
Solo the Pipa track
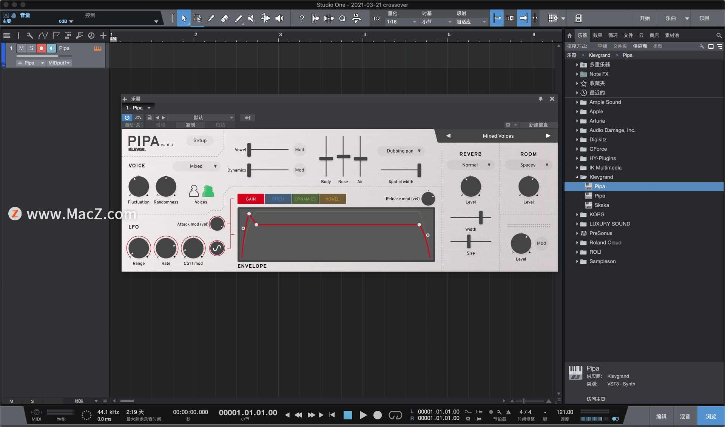click(31, 48)
